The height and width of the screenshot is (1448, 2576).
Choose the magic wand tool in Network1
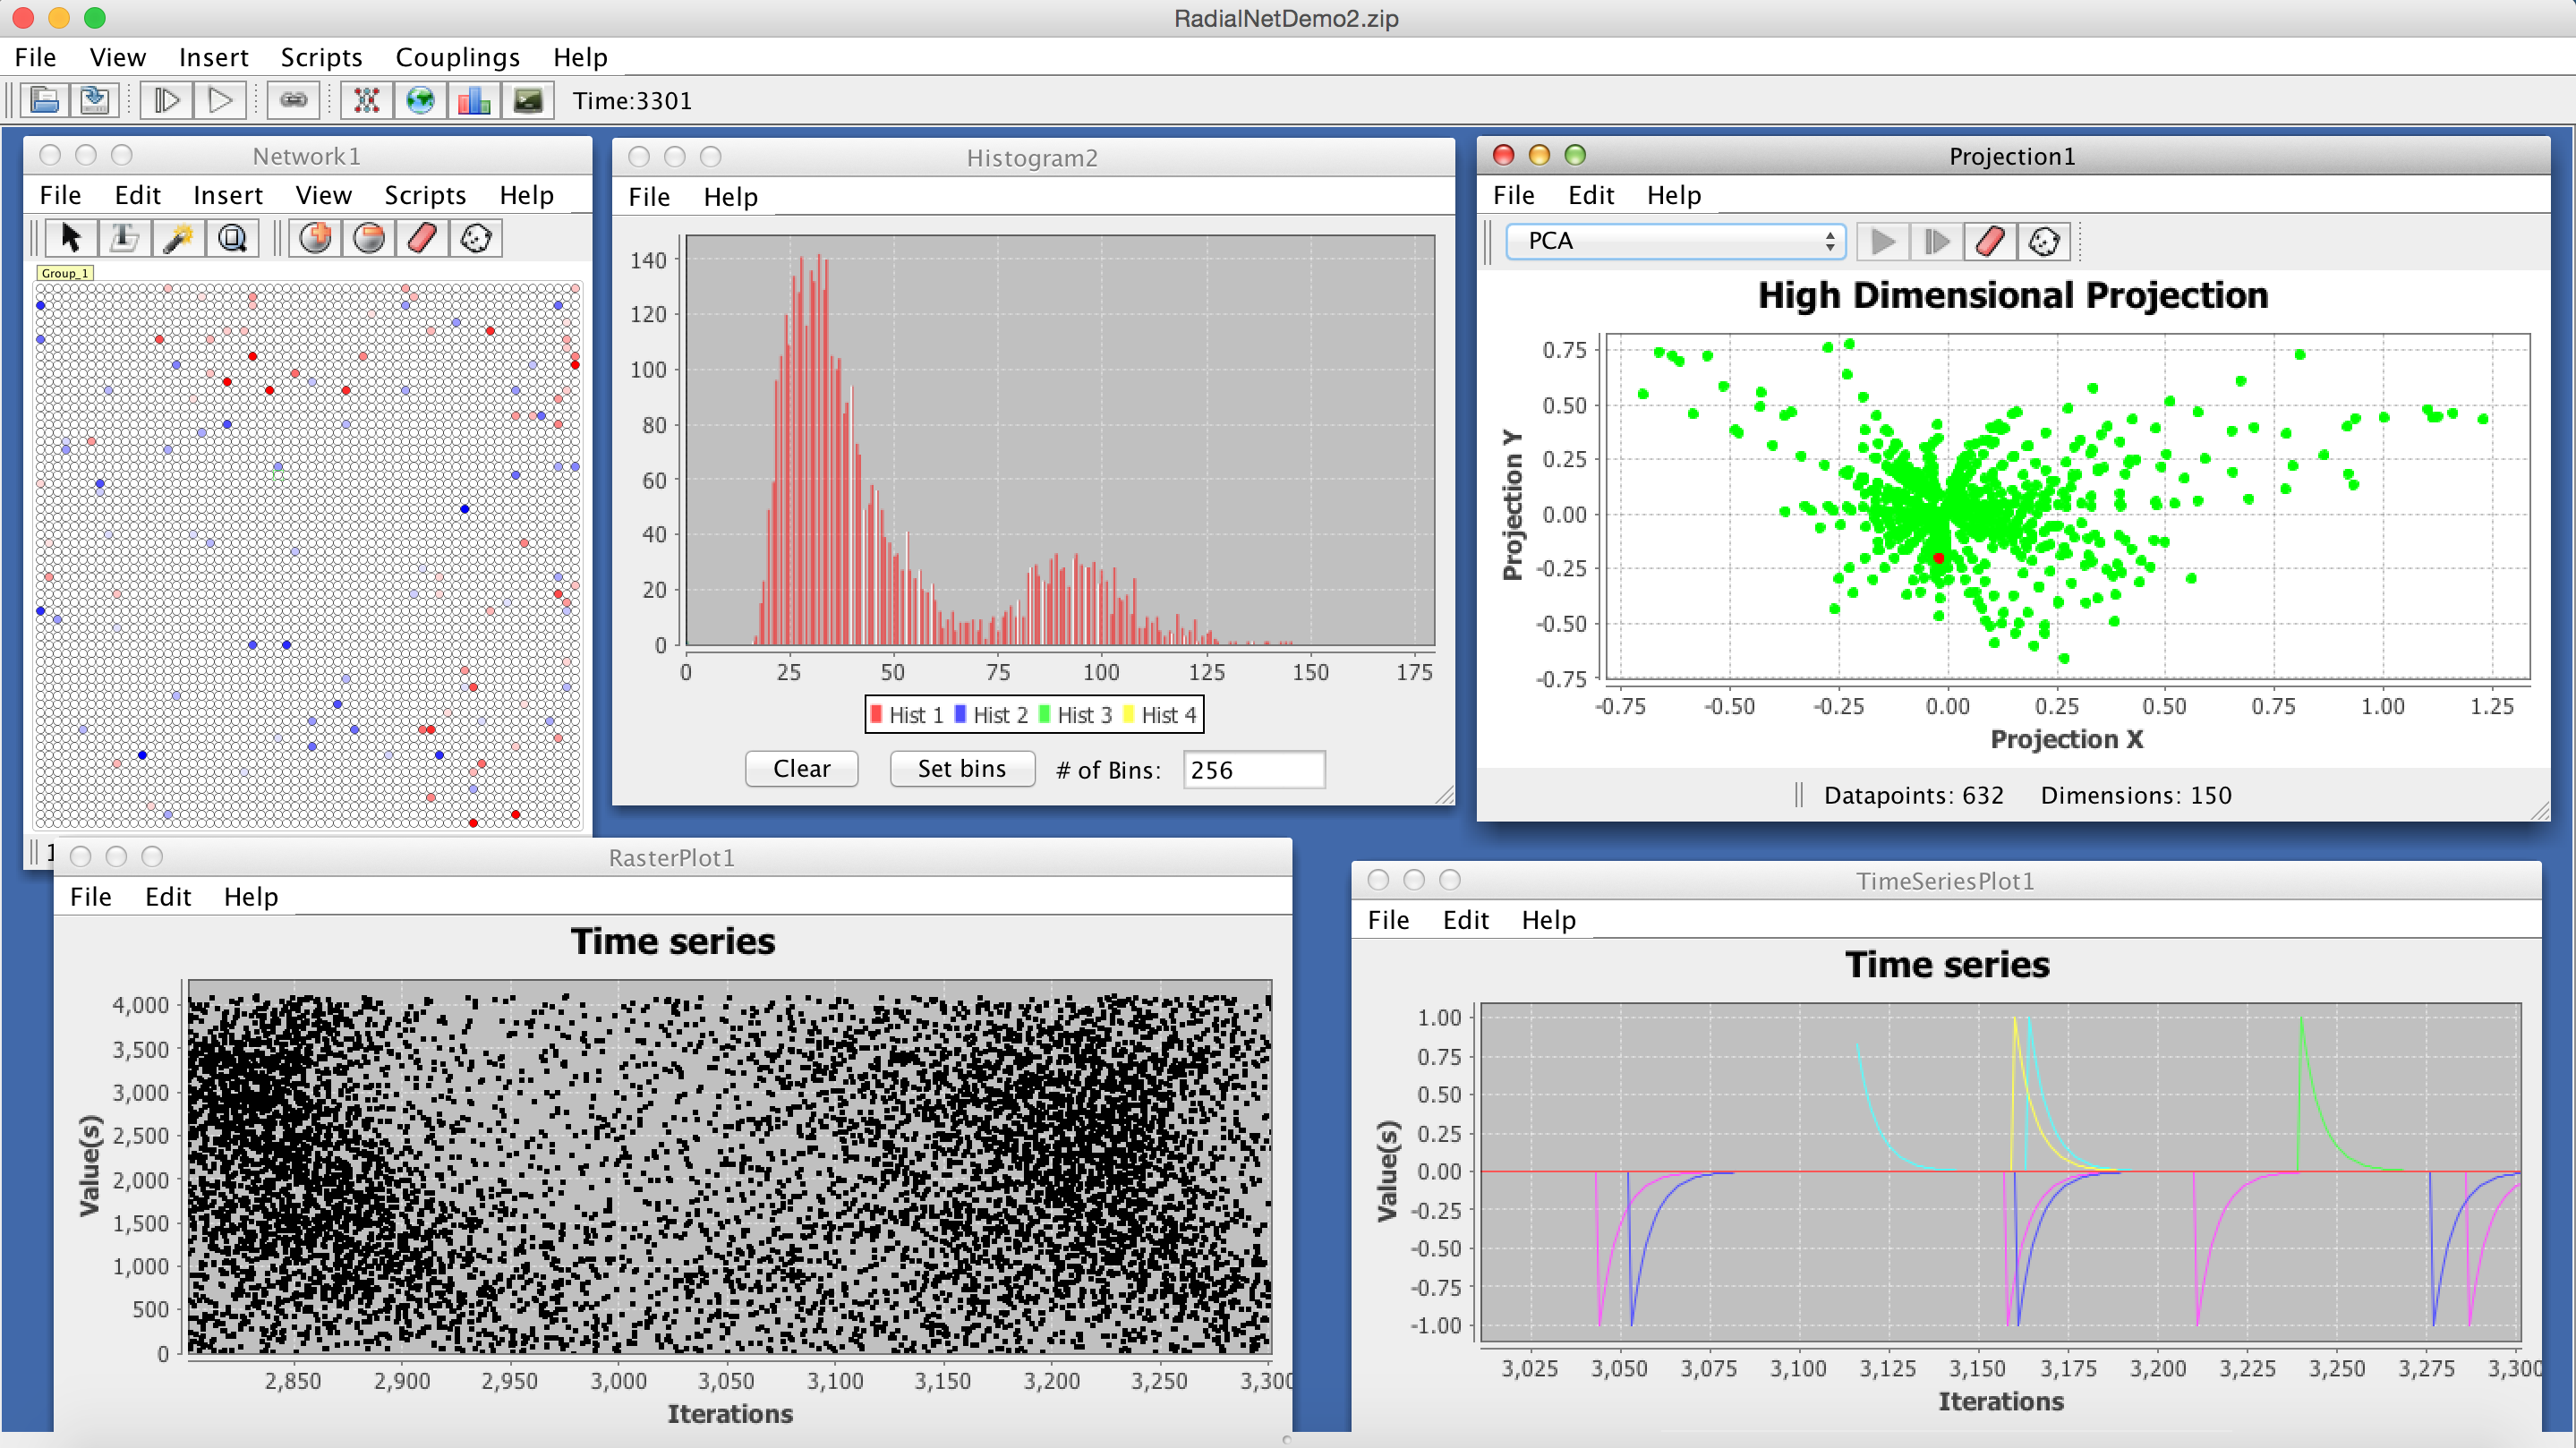pyautogui.click(x=178, y=239)
